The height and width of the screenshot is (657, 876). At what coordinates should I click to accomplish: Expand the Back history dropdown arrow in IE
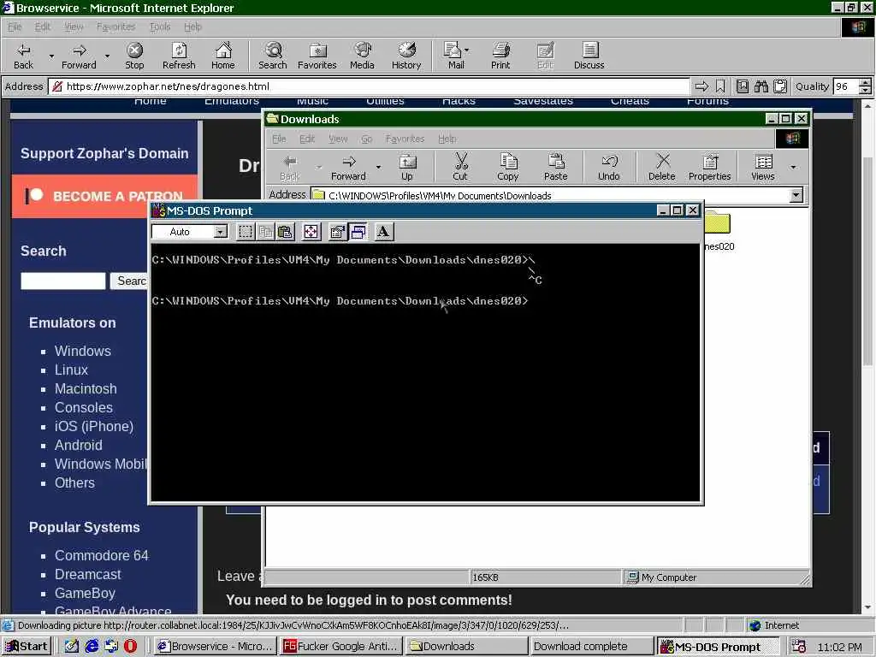tap(51, 56)
